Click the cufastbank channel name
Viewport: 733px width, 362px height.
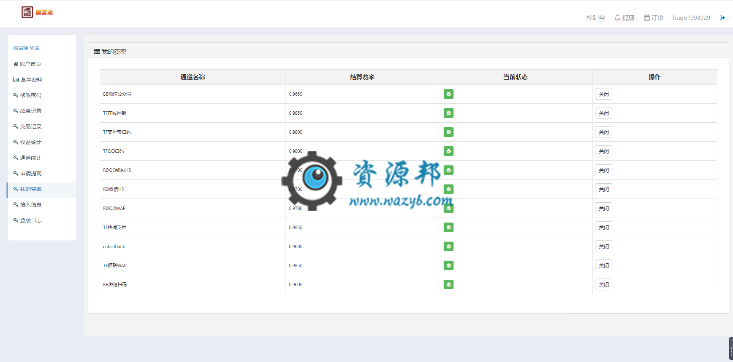[114, 247]
